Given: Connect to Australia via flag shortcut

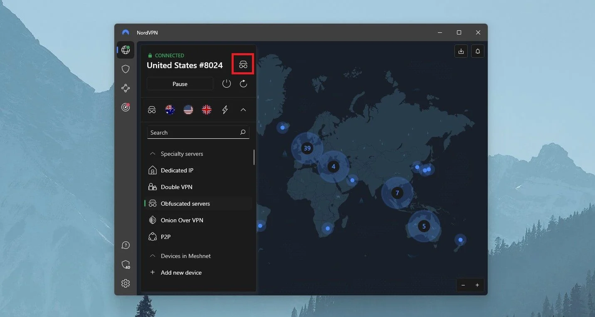Looking at the screenshot, I should tap(170, 110).
